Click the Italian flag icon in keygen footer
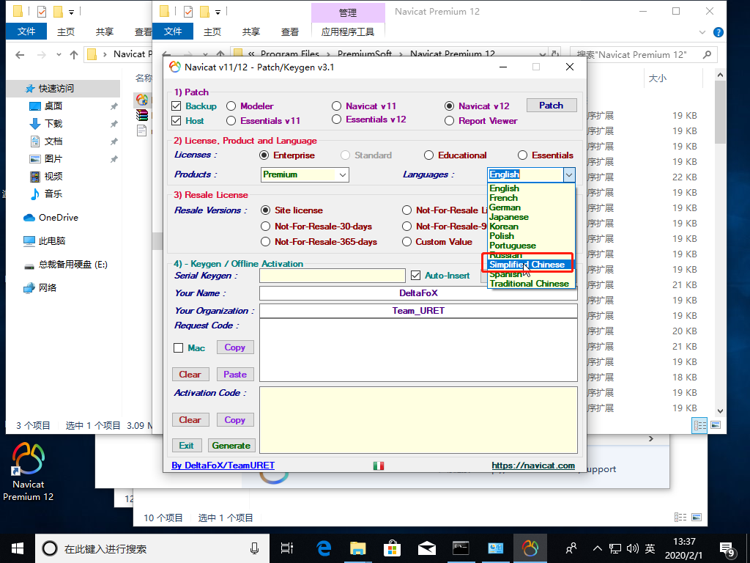This screenshot has height=563, width=750. pyautogui.click(x=379, y=466)
